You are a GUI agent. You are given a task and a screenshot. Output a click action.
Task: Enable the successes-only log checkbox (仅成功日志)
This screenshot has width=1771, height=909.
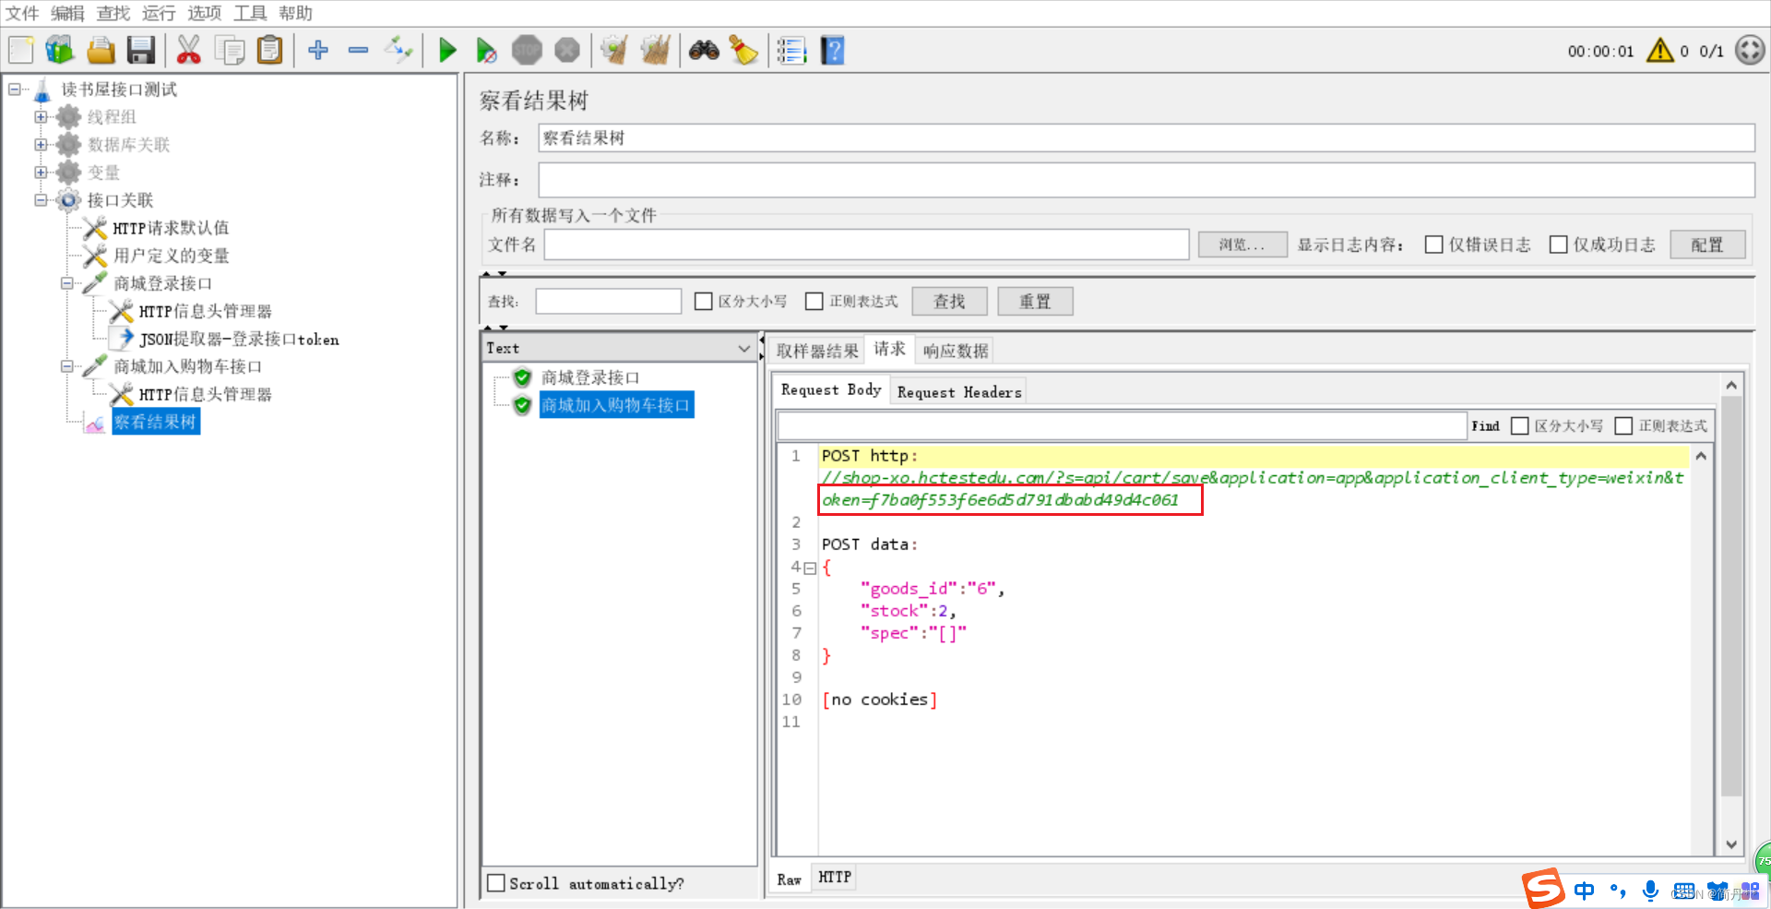click(1558, 245)
